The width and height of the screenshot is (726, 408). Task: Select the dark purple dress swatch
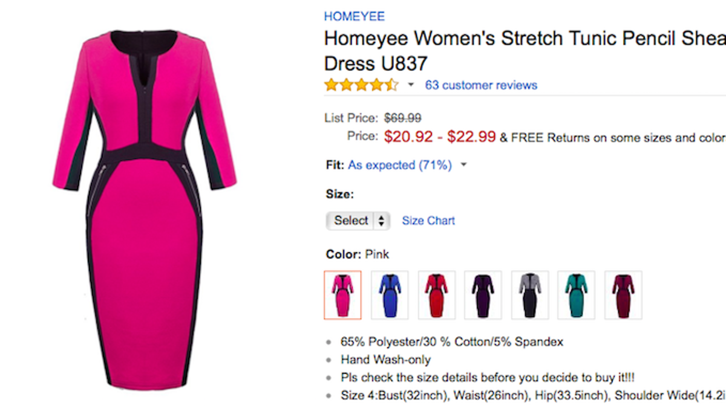tap(483, 295)
